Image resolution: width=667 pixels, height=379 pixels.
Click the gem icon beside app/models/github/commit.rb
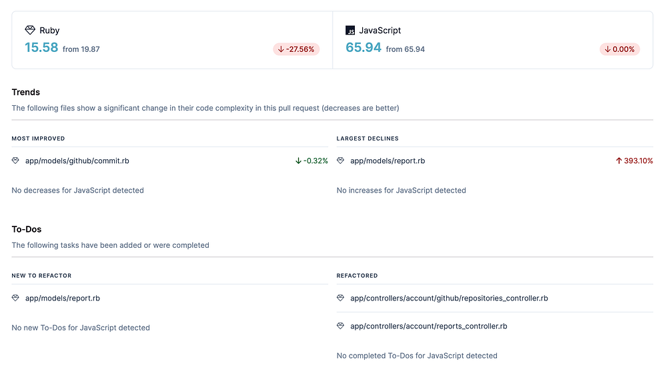pos(16,161)
